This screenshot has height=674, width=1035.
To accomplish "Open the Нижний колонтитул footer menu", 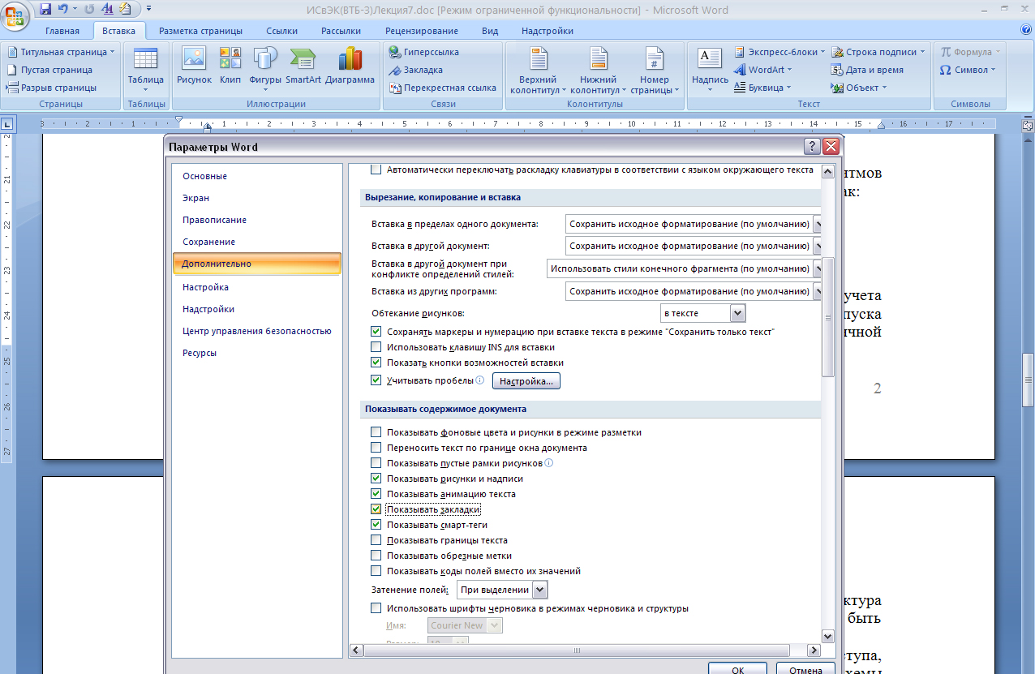I will 599,70.
